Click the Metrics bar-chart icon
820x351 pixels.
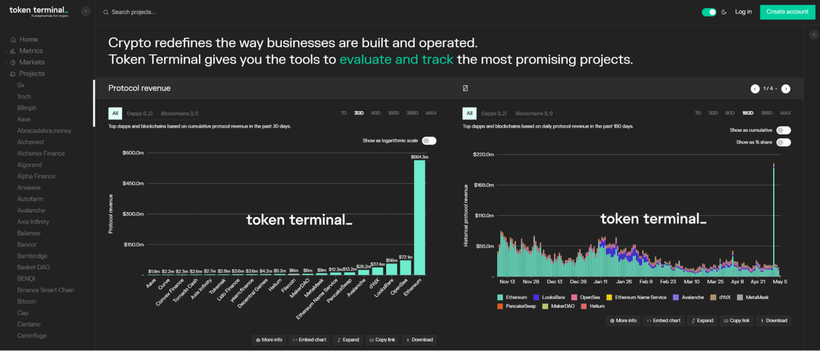pos(13,51)
